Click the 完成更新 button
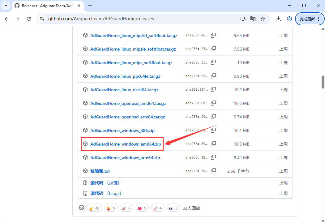Viewport: 325px width, 223px height. coord(310,19)
